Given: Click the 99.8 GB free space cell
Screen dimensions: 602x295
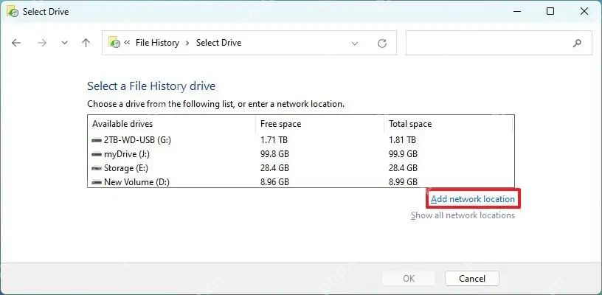Looking at the screenshot, I should pos(274,154).
